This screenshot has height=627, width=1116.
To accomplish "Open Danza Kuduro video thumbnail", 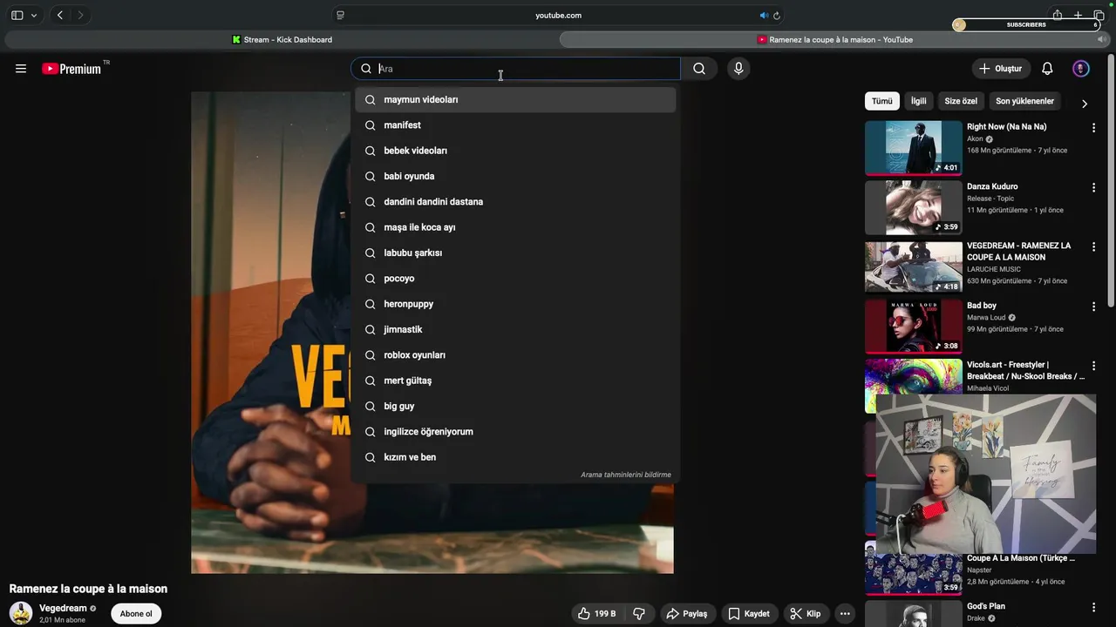I will click(914, 207).
